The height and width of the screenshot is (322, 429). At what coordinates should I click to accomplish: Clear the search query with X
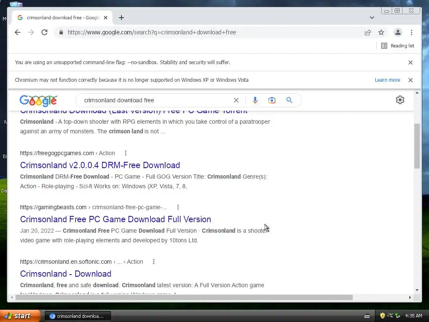(x=236, y=100)
